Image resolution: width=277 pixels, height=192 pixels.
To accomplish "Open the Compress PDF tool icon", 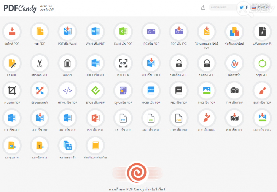I will (x=12, y=32).
